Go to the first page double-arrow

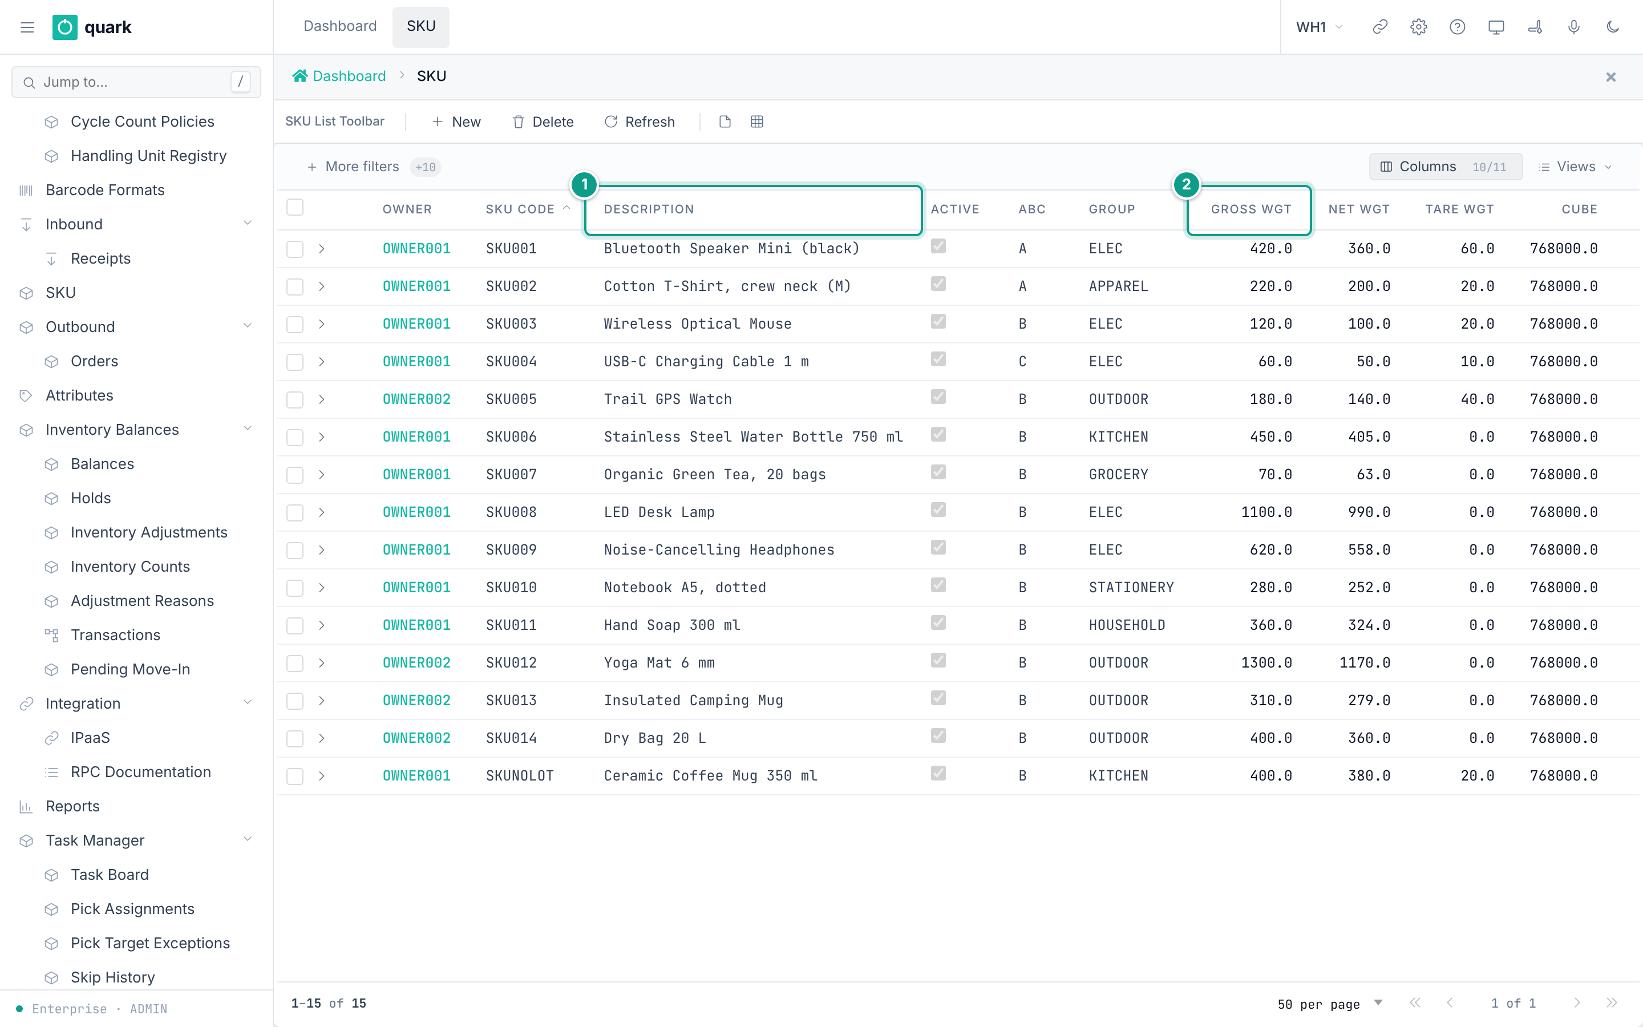point(1415,1002)
